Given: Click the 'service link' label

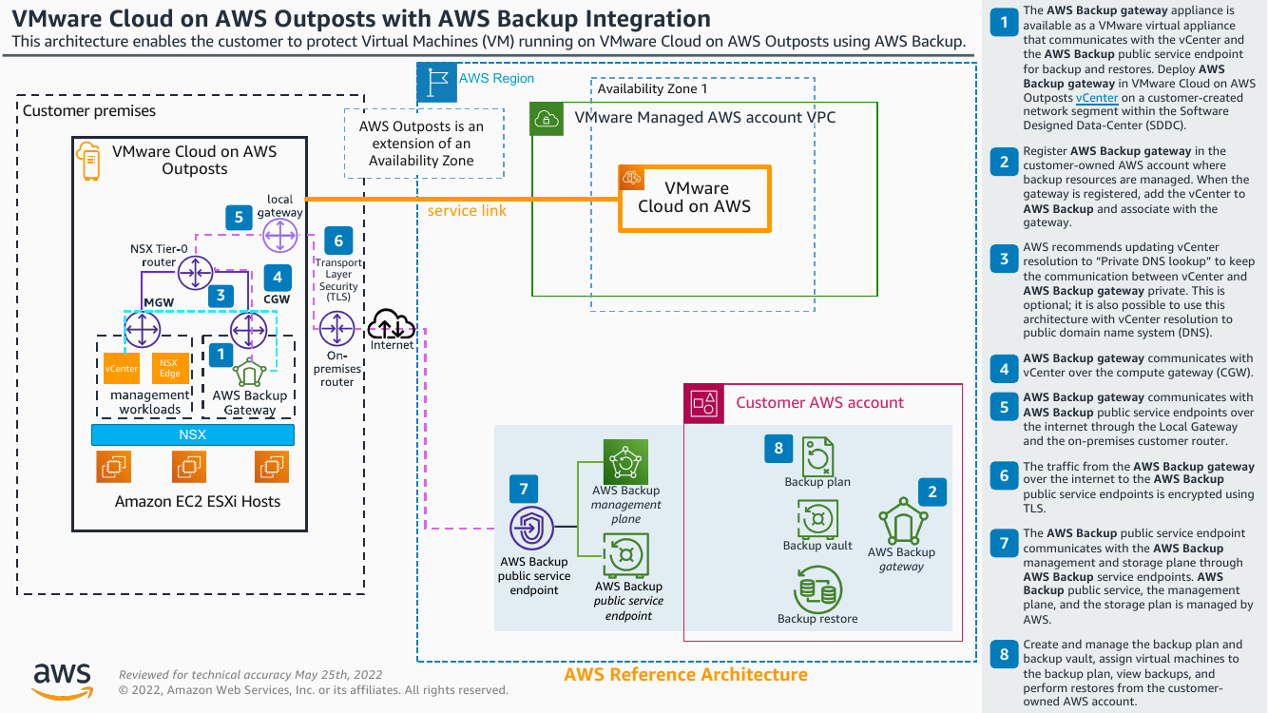Looking at the screenshot, I should coord(467,211).
